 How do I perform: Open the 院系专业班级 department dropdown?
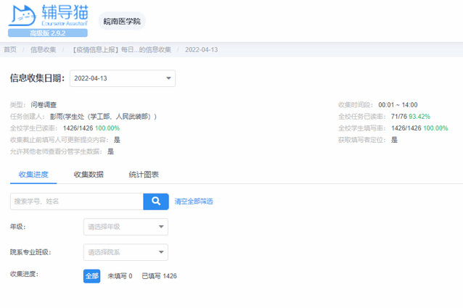[x=126, y=252]
